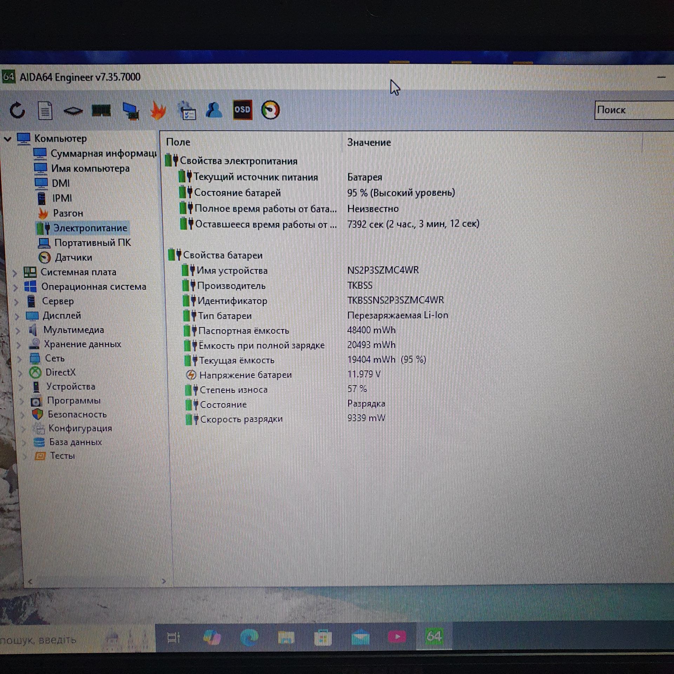This screenshot has height=674, width=674.
Task: Select Имя компьютера tree item
Action: pos(90,168)
